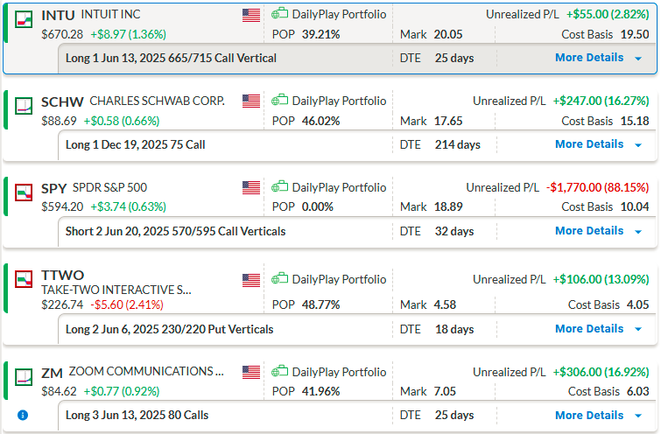Click ZM unrealized P/L +$306.00 (16.92%)

(601, 372)
